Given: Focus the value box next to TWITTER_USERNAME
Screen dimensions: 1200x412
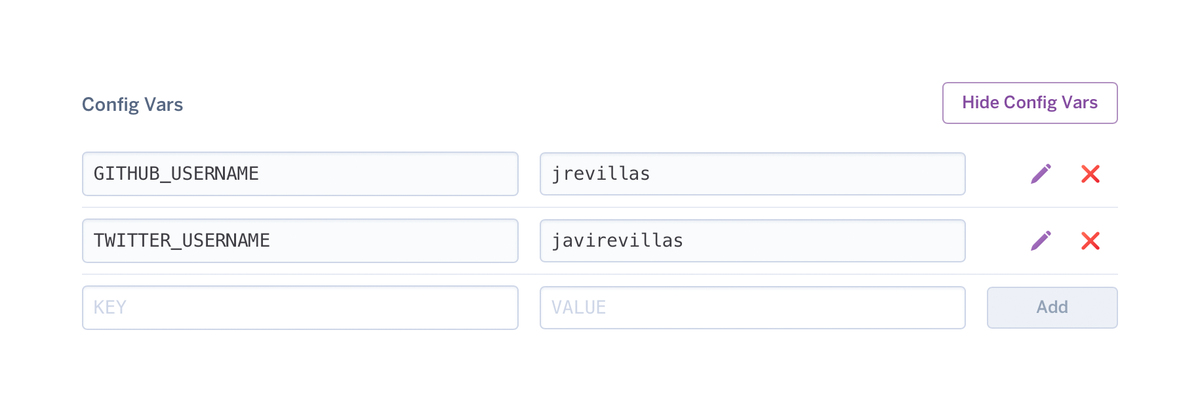Looking at the screenshot, I should (x=752, y=241).
